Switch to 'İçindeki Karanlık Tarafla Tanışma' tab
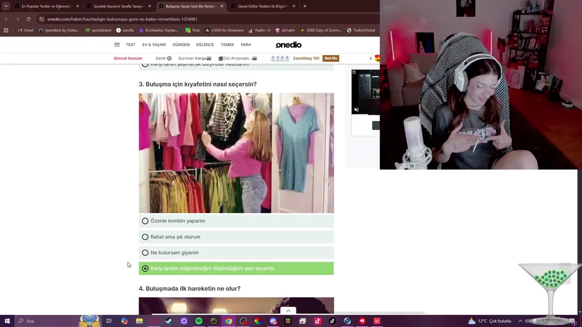The image size is (582, 327). pyautogui.click(x=118, y=6)
